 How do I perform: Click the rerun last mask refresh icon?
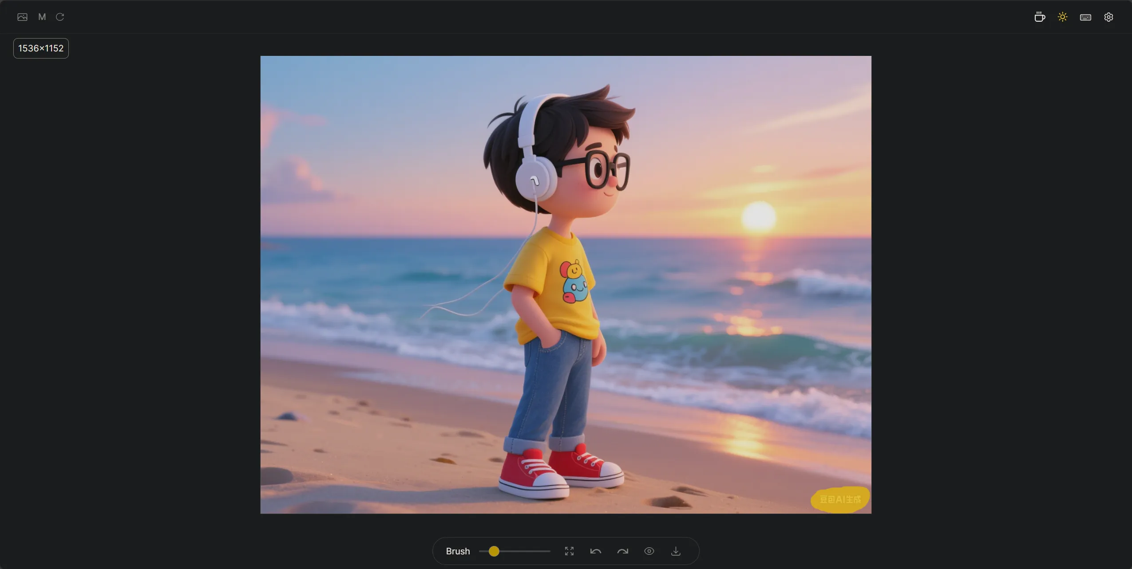pos(60,17)
